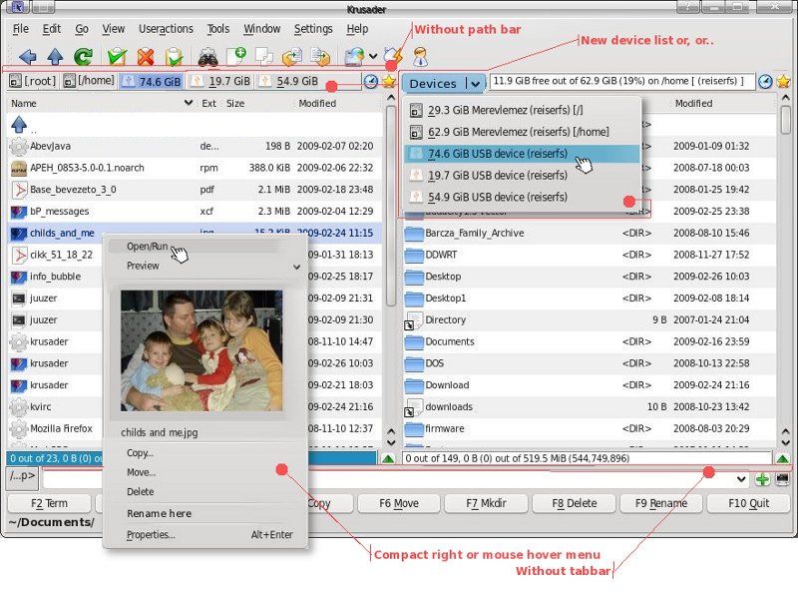Reload the panel with green refresh icon
Viewport: 798px width, 595px height.
[83, 57]
